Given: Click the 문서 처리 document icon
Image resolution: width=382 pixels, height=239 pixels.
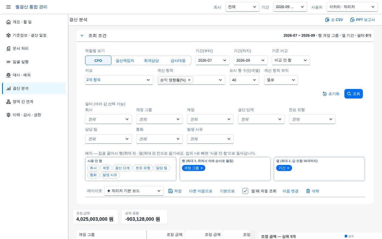Looking at the screenshot, I should point(8,48).
